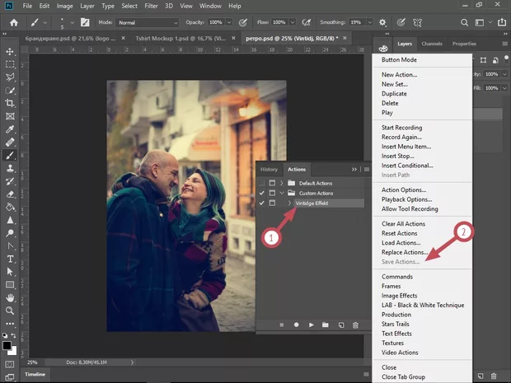This screenshot has height=383, width=511.
Task: Select the Eyedropper tool
Action: click(x=10, y=129)
